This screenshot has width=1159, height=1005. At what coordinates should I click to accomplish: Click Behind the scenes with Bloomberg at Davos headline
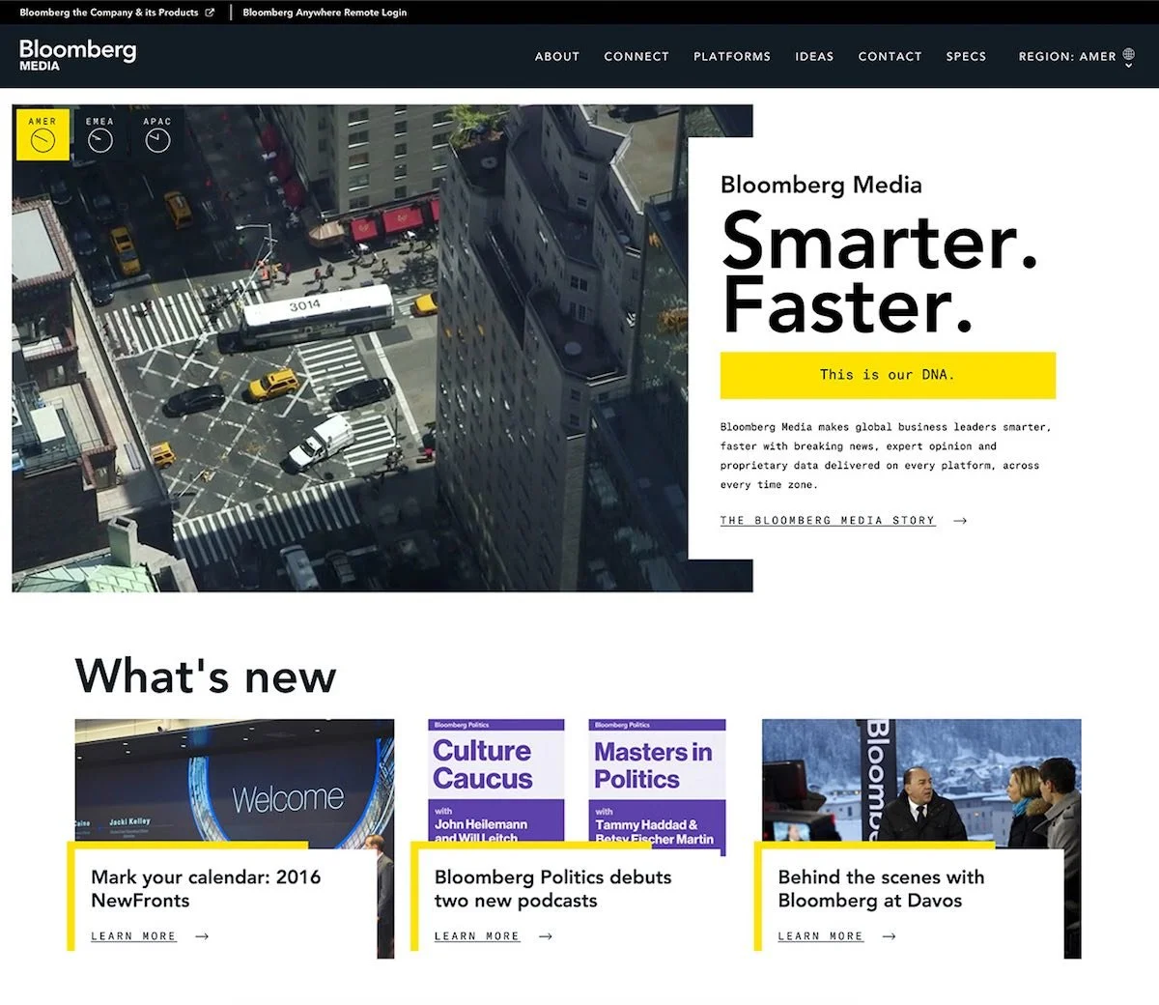[881, 888]
